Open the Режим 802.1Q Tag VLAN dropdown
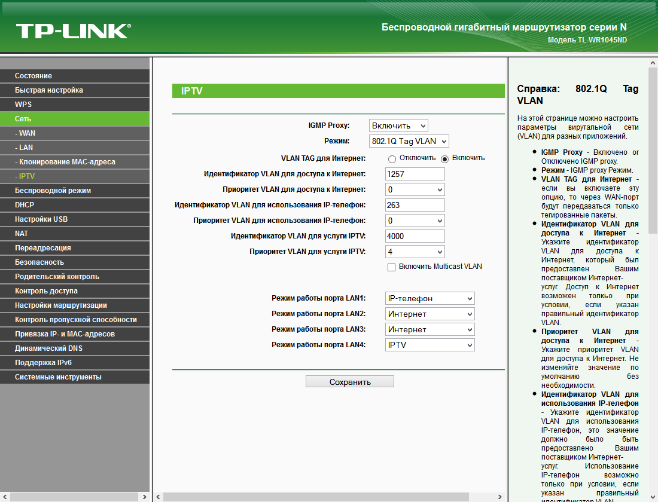 click(409, 141)
